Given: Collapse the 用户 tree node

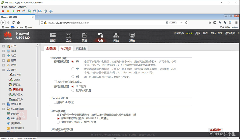Looking at the screenshot, I should tap(4, 70).
